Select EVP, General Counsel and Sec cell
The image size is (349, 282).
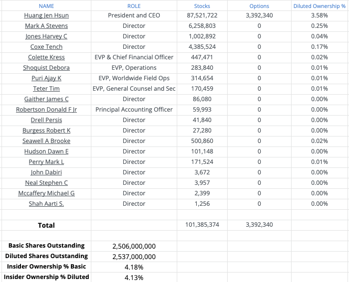click(x=134, y=89)
